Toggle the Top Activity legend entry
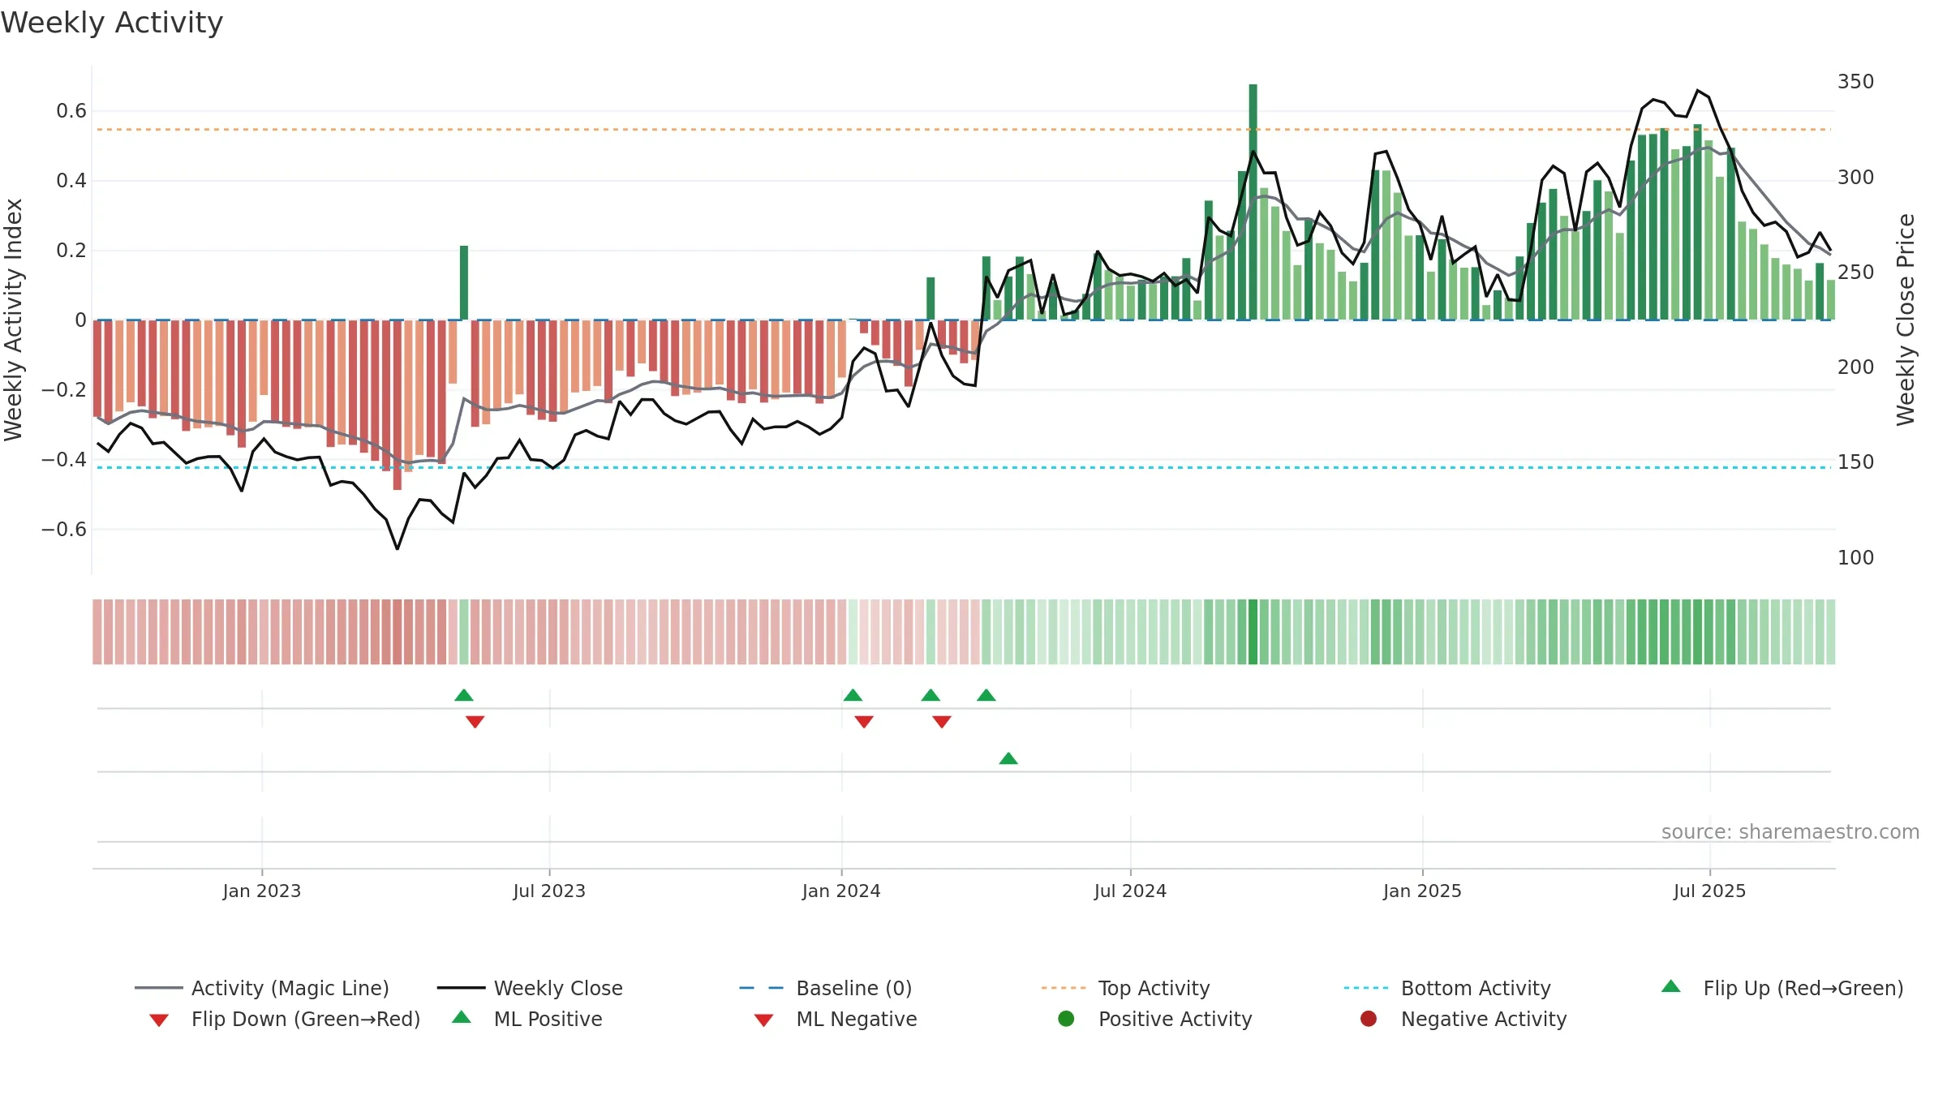The width and height of the screenshot is (1947, 1095). 1125,988
